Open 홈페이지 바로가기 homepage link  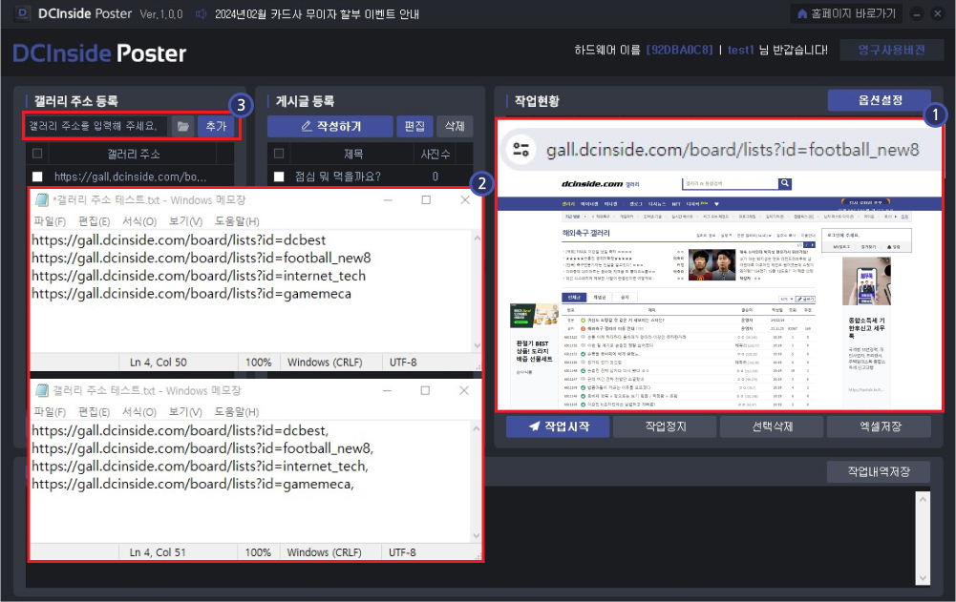coord(847,13)
